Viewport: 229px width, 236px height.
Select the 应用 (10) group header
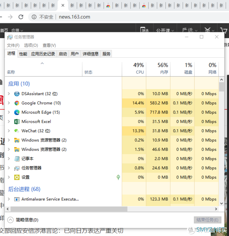(x=19, y=84)
